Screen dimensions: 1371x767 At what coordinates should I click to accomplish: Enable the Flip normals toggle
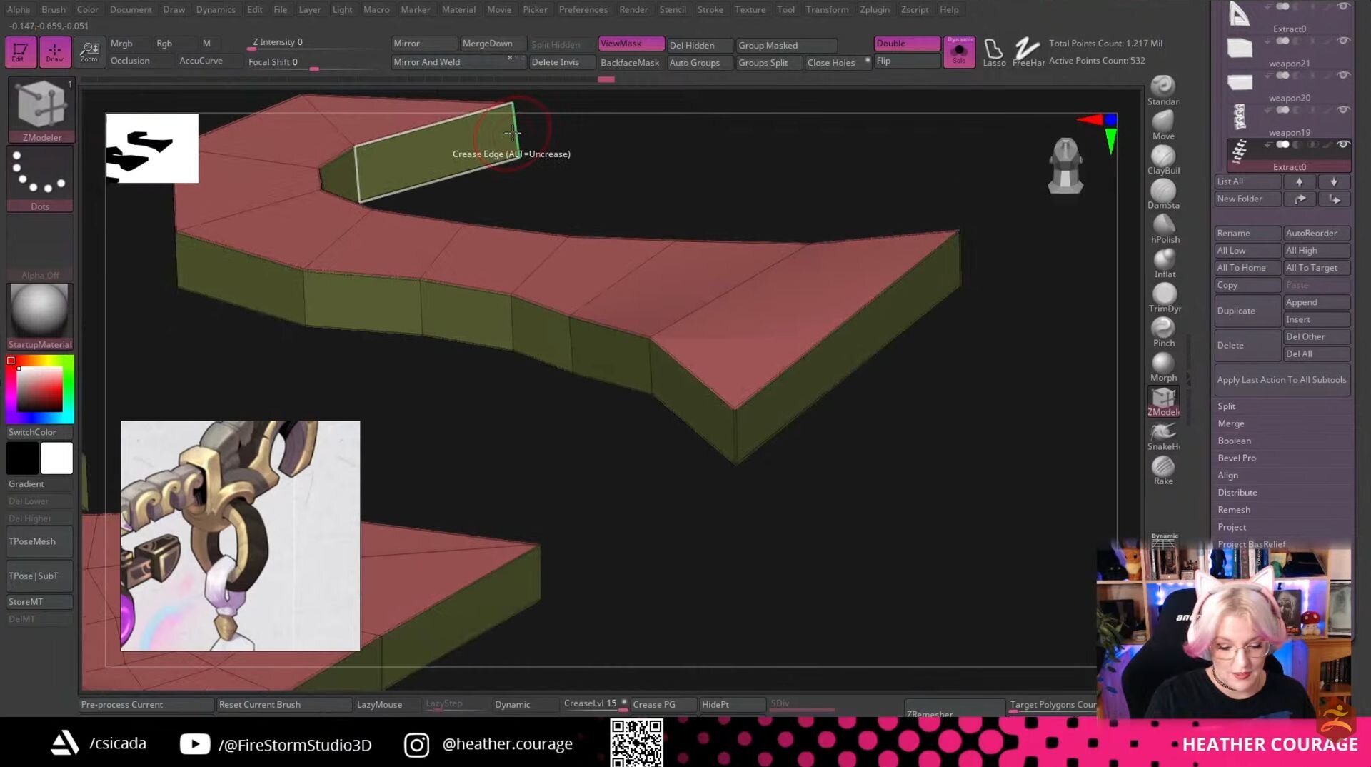907,61
